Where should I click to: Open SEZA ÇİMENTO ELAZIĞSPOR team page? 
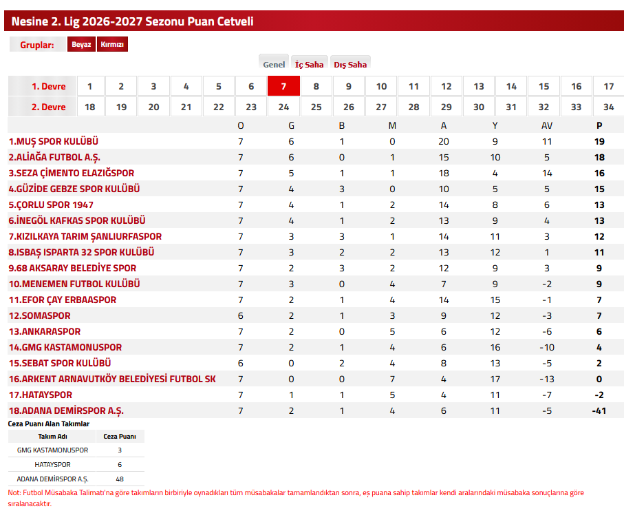[72, 174]
